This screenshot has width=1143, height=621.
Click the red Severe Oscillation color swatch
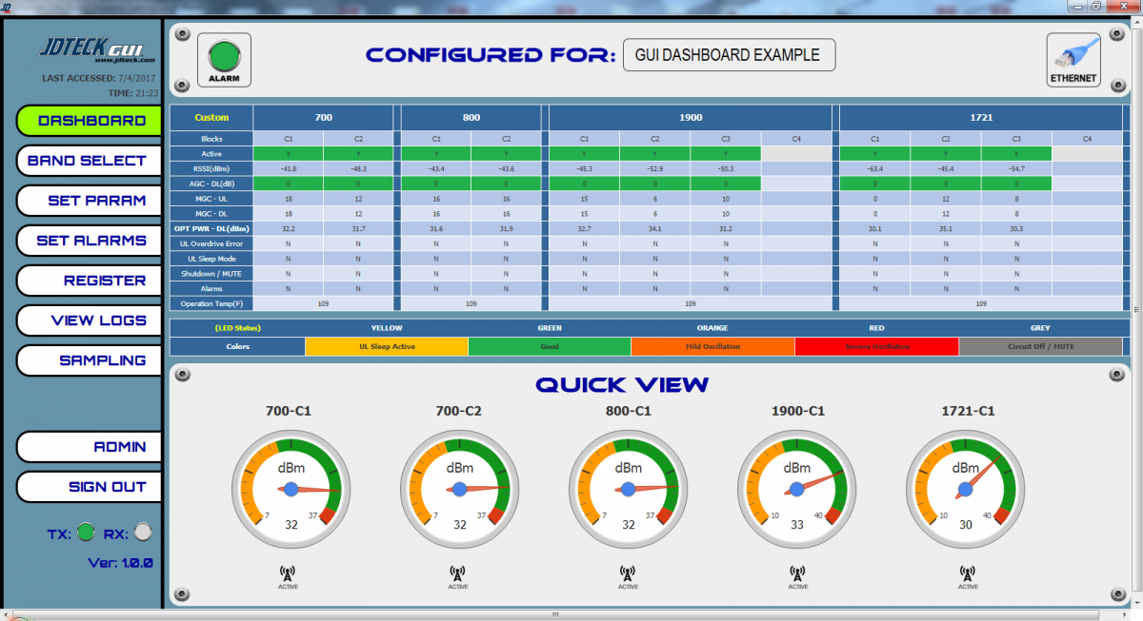[x=876, y=346]
